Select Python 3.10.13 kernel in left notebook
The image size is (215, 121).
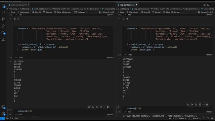106,12
